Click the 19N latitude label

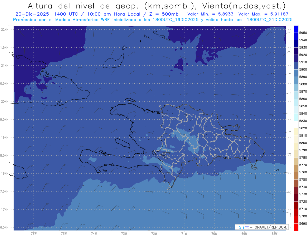click(4, 138)
